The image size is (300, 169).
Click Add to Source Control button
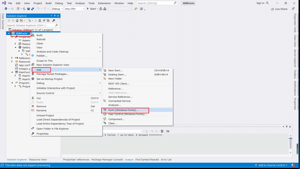click(x=271, y=165)
